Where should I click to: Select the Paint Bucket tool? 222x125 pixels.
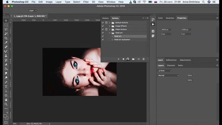[x=6, y=69]
